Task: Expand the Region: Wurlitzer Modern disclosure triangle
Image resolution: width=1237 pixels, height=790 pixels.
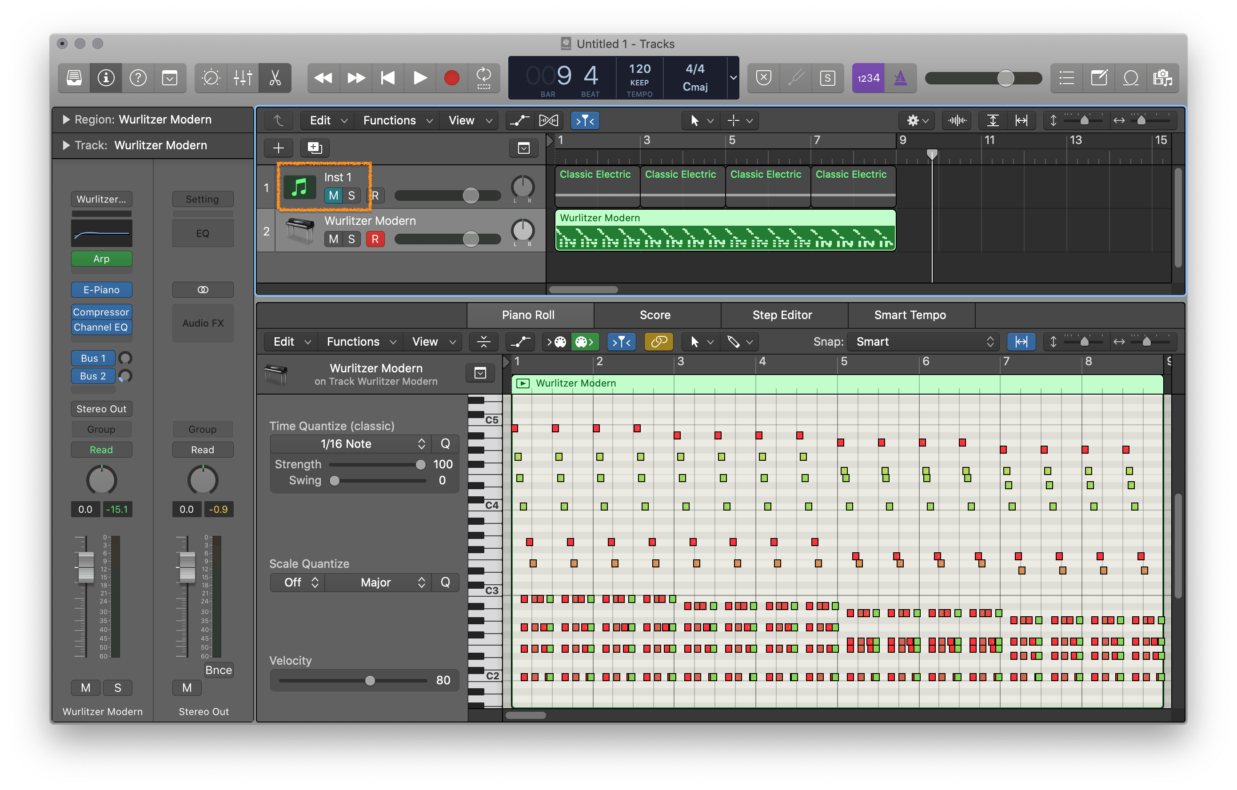Action: tap(66, 120)
